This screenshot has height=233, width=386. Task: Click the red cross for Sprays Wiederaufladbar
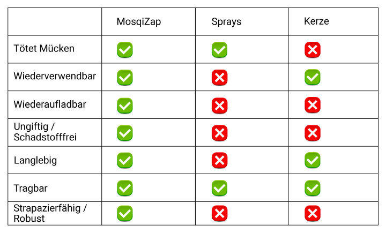point(220,106)
